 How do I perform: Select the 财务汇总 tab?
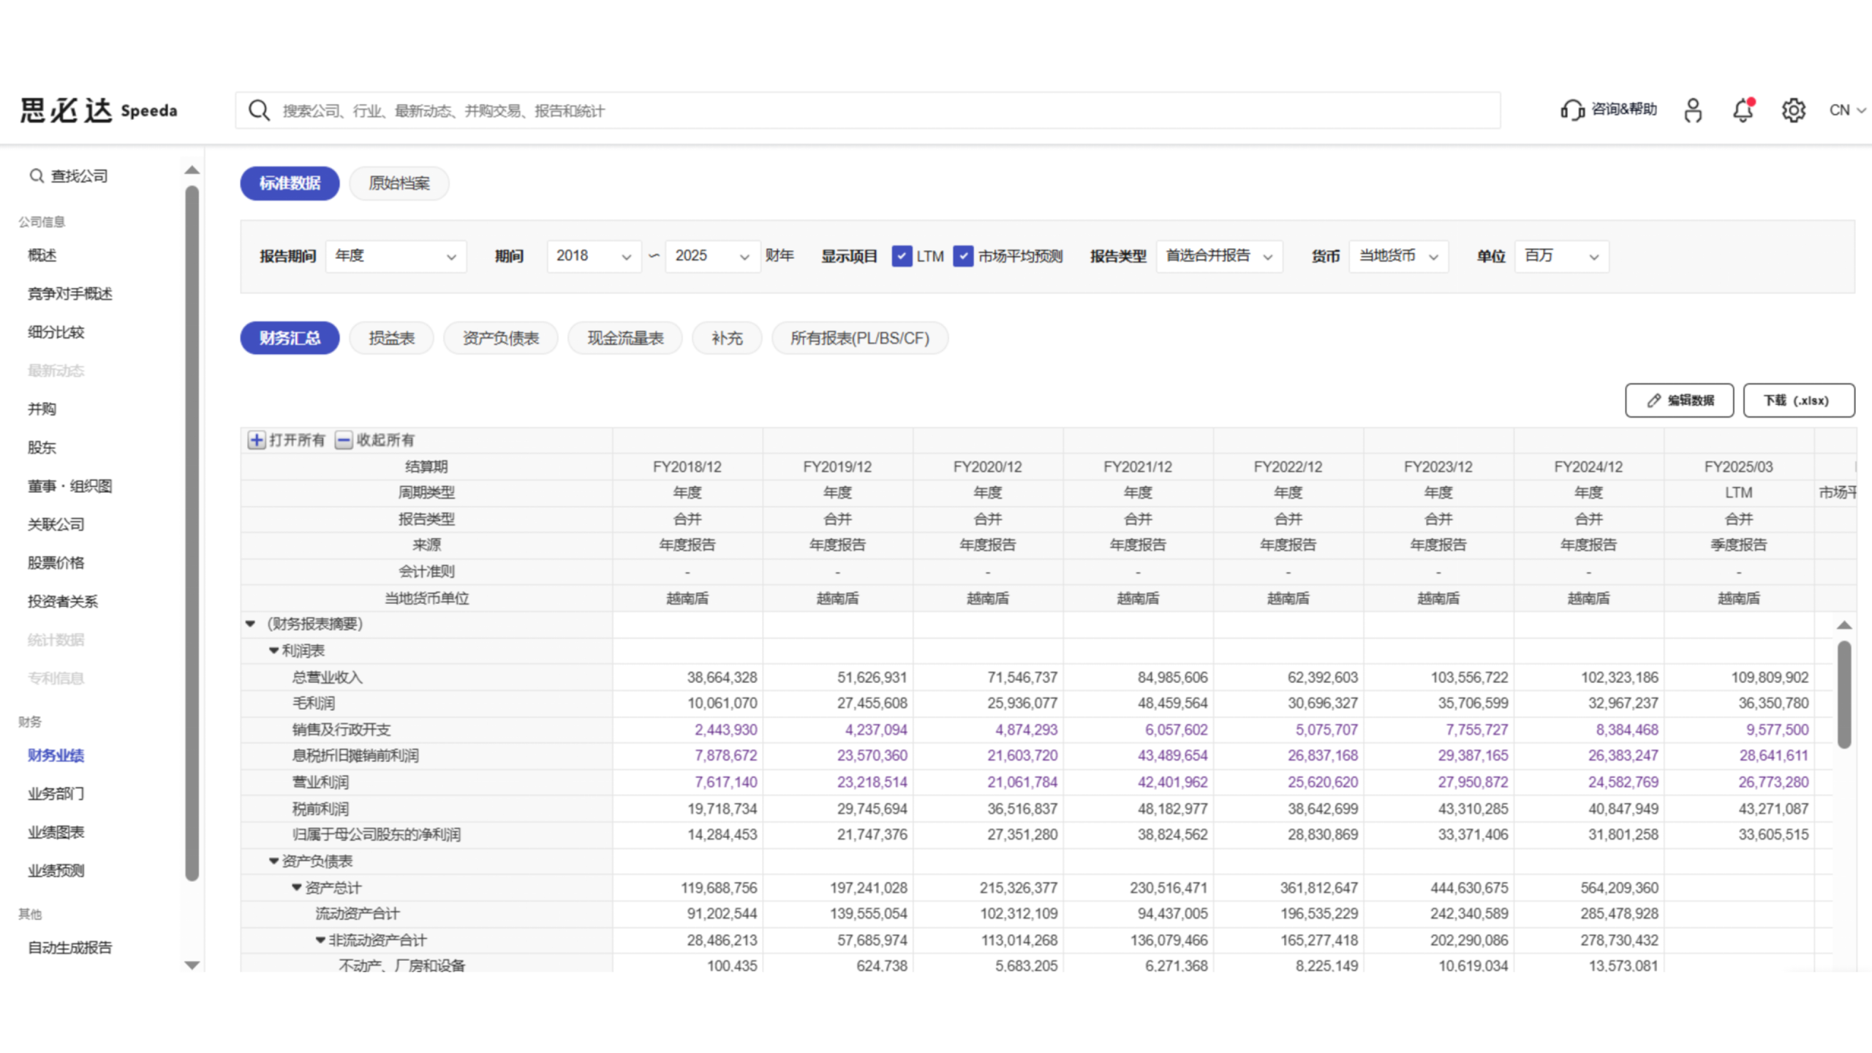click(x=290, y=338)
